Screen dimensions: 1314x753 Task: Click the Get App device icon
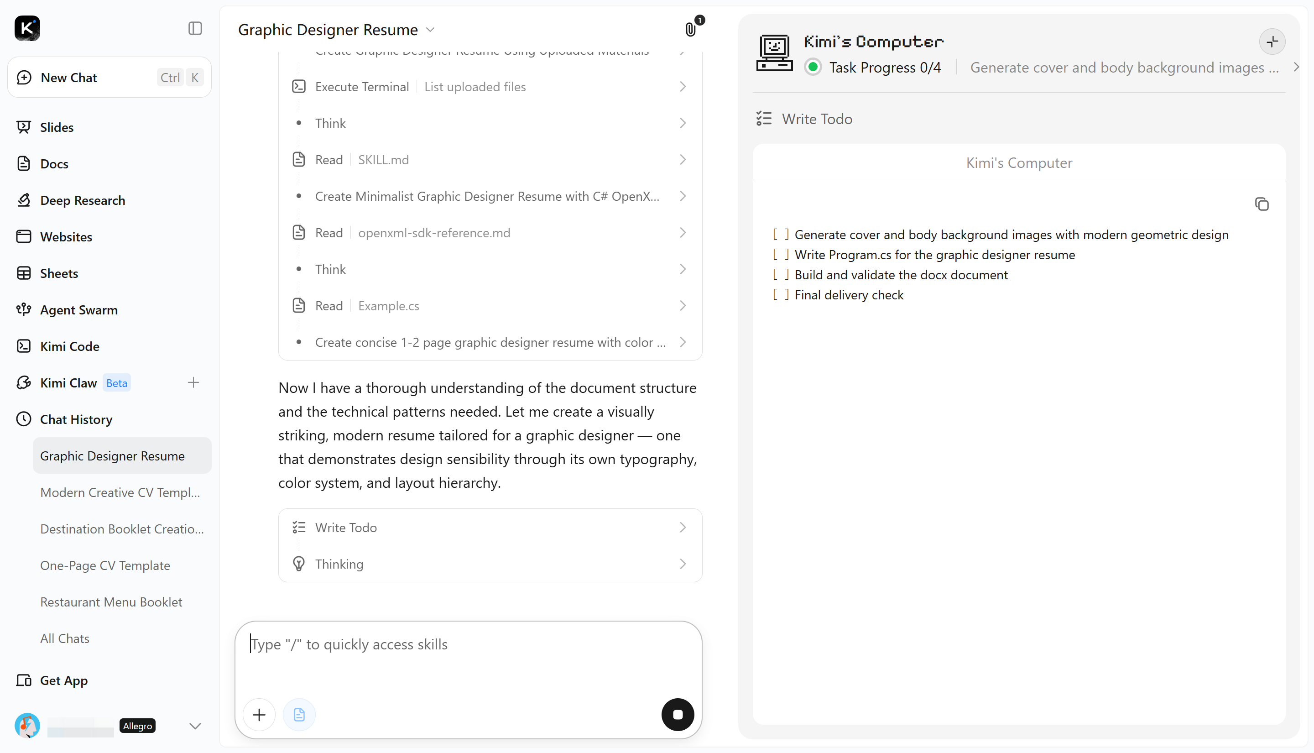point(24,680)
